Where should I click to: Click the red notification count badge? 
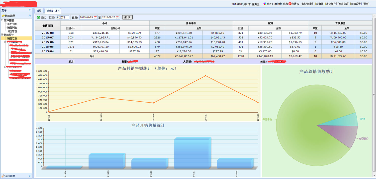(x=290, y=4)
